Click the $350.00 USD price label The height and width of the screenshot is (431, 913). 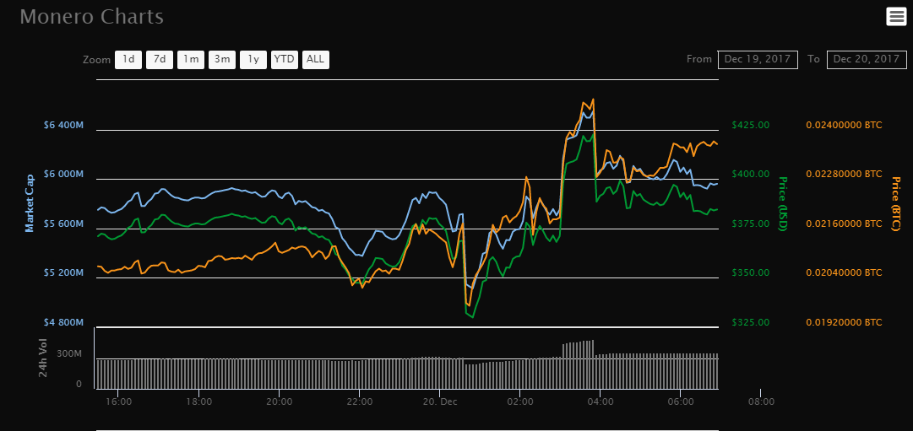[751, 272]
